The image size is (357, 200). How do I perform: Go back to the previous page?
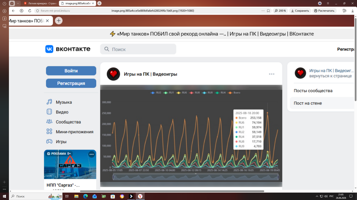tap(13, 11)
